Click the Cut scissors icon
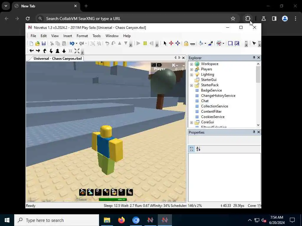This screenshot has width=302, height=226. (x=52, y=44)
